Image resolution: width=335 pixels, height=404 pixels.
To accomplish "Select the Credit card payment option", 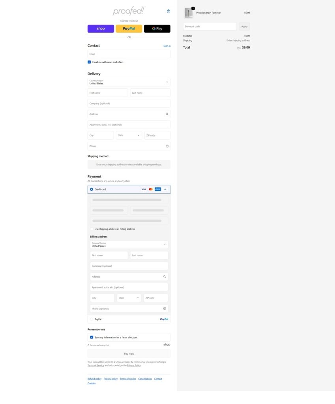I will [92, 189].
